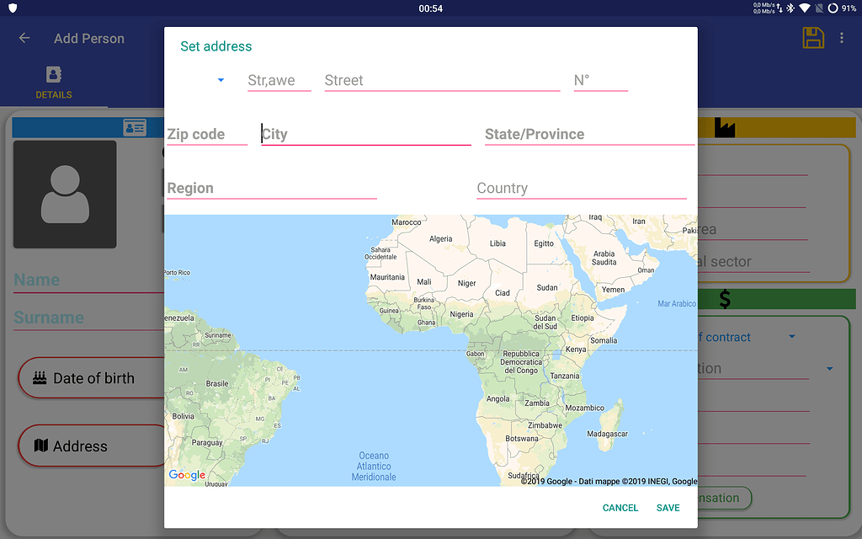Tap Oceano Atlantico Meridionale label
This screenshot has height=539, width=862.
(374, 467)
